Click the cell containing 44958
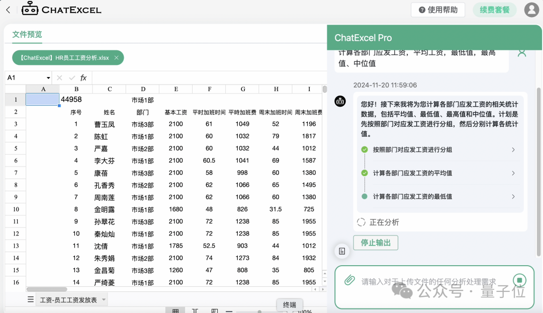543x313 pixels. coord(76,100)
